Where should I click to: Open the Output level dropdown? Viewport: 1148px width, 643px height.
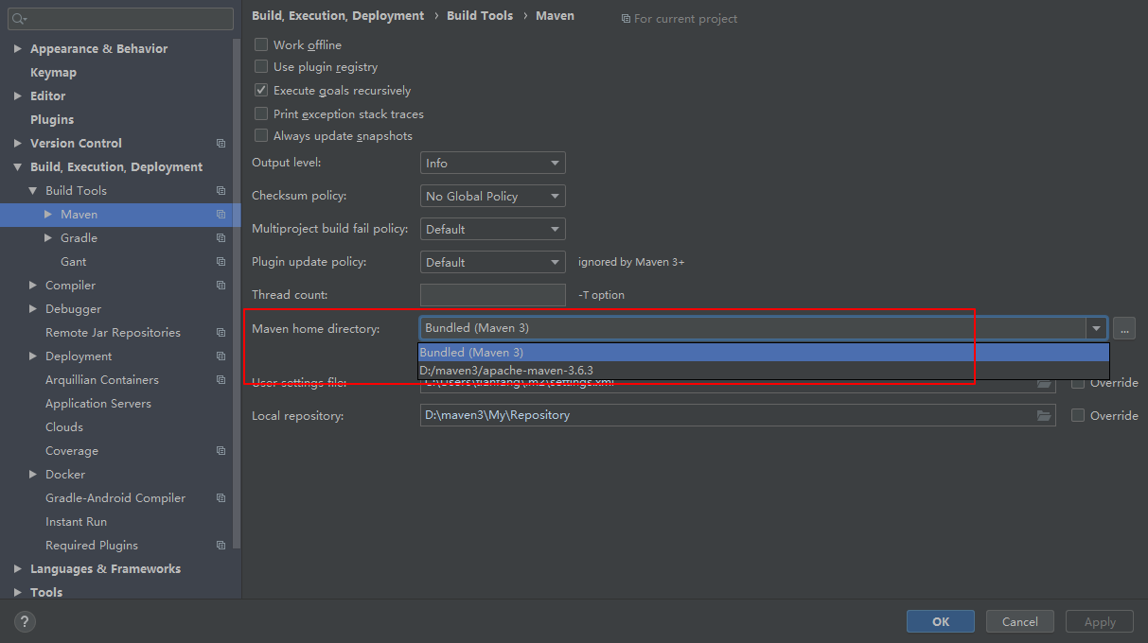[492, 164]
